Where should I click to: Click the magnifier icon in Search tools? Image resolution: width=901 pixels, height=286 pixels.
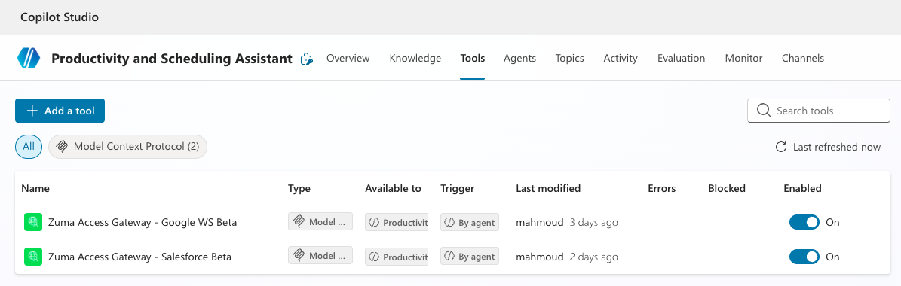pyautogui.click(x=764, y=111)
